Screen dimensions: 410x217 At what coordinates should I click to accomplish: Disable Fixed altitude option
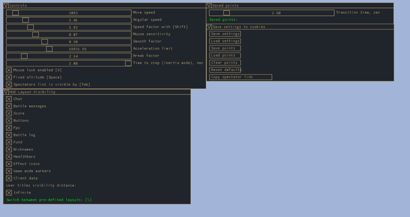[x=9, y=77]
